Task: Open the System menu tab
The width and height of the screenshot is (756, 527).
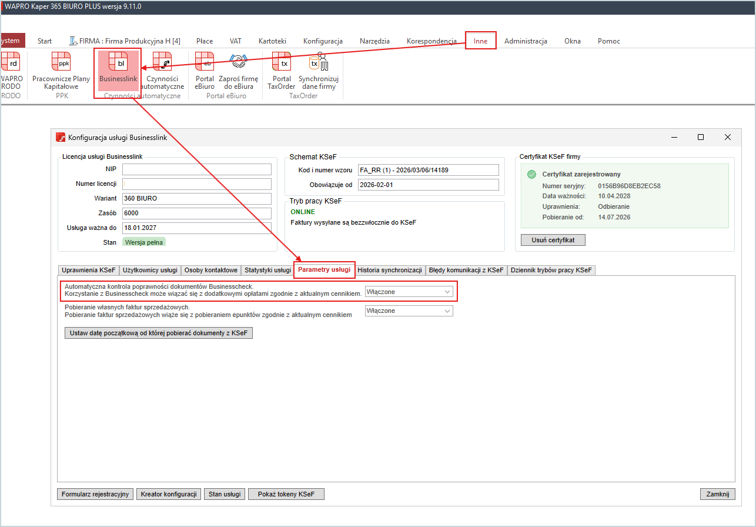Action: click(13, 41)
